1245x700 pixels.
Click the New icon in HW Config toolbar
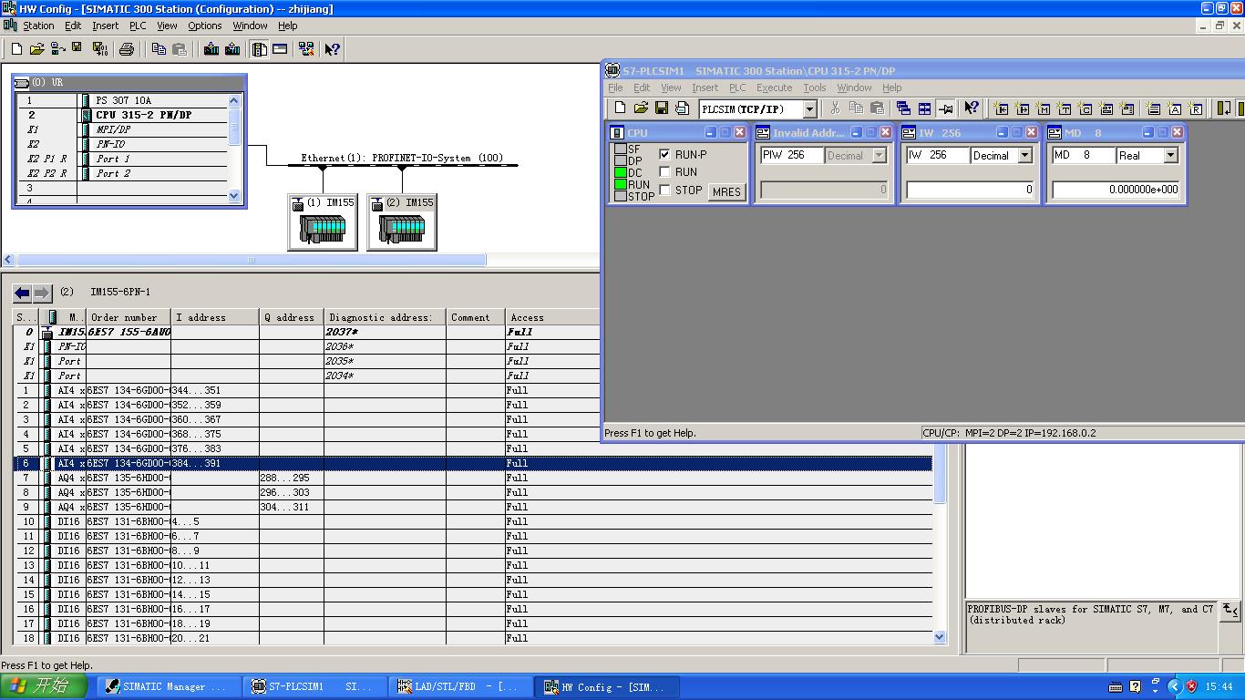click(16, 49)
